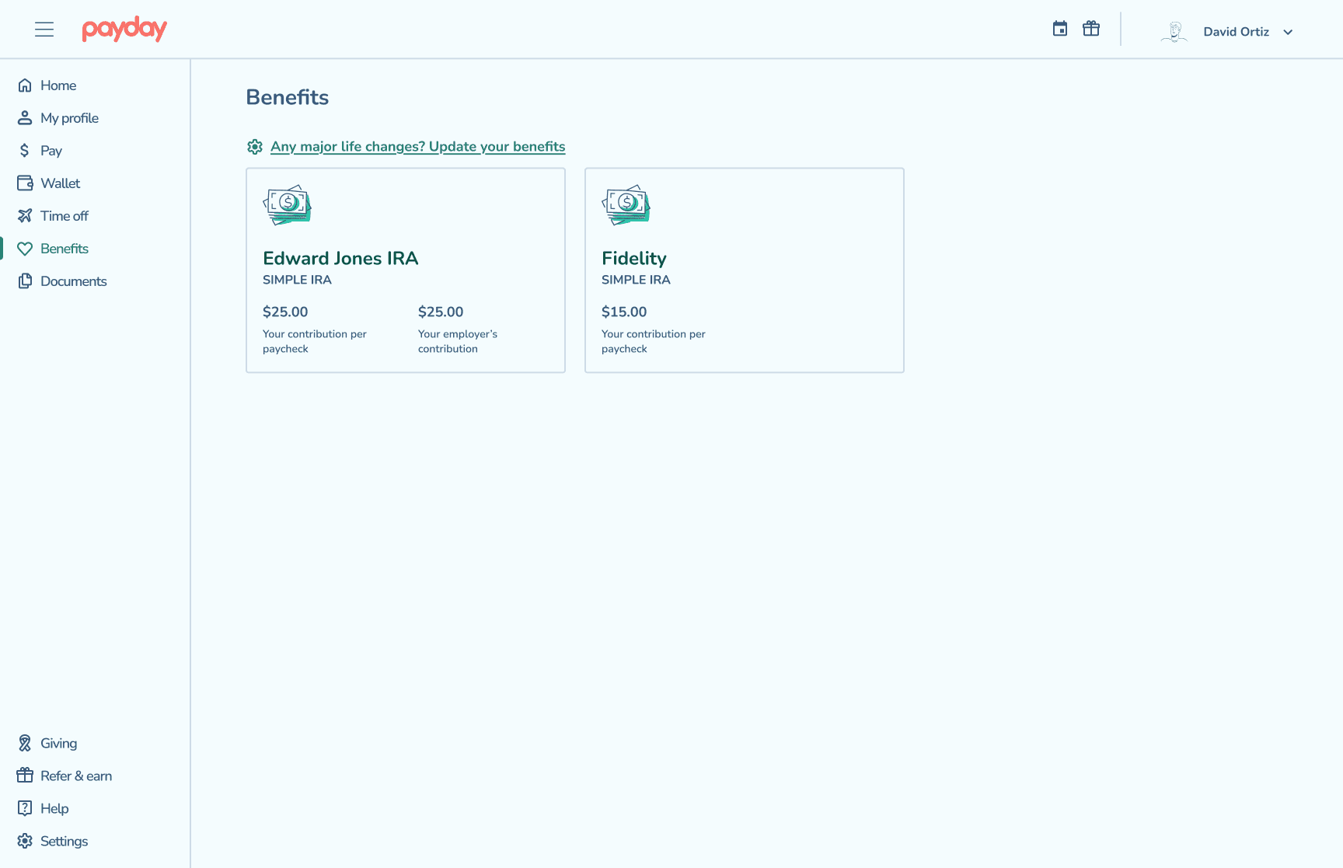Click the David Ortiz name in header

[x=1237, y=32]
